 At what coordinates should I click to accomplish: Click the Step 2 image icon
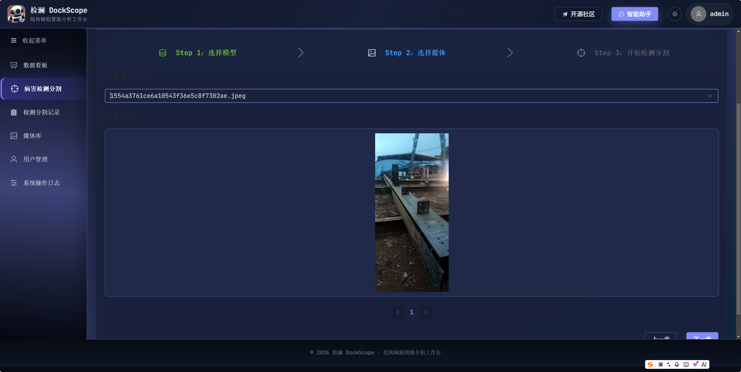coord(372,53)
